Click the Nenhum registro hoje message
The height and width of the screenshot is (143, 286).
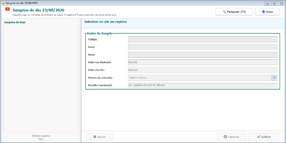[x=41, y=137]
